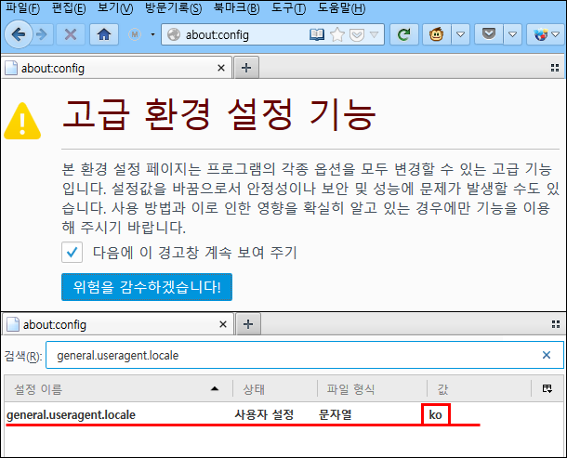Select the lower about:config tab
This screenshot has width=567, height=458.
(x=118, y=324)
